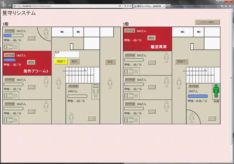Click the browser home icon

[222, 6]
